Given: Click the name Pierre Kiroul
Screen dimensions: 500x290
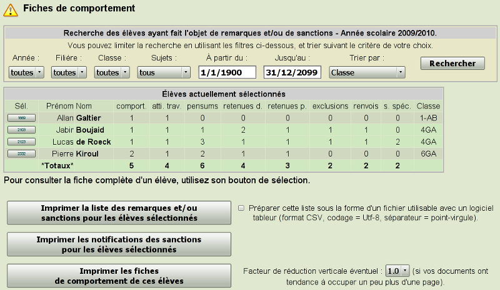Looking at the screenshot, I should click(x=75, y=154).
